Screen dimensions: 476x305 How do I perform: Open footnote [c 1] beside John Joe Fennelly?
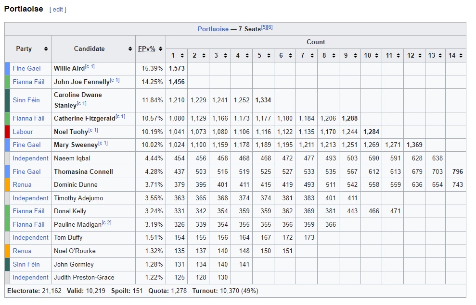click(x=115, y=80)
